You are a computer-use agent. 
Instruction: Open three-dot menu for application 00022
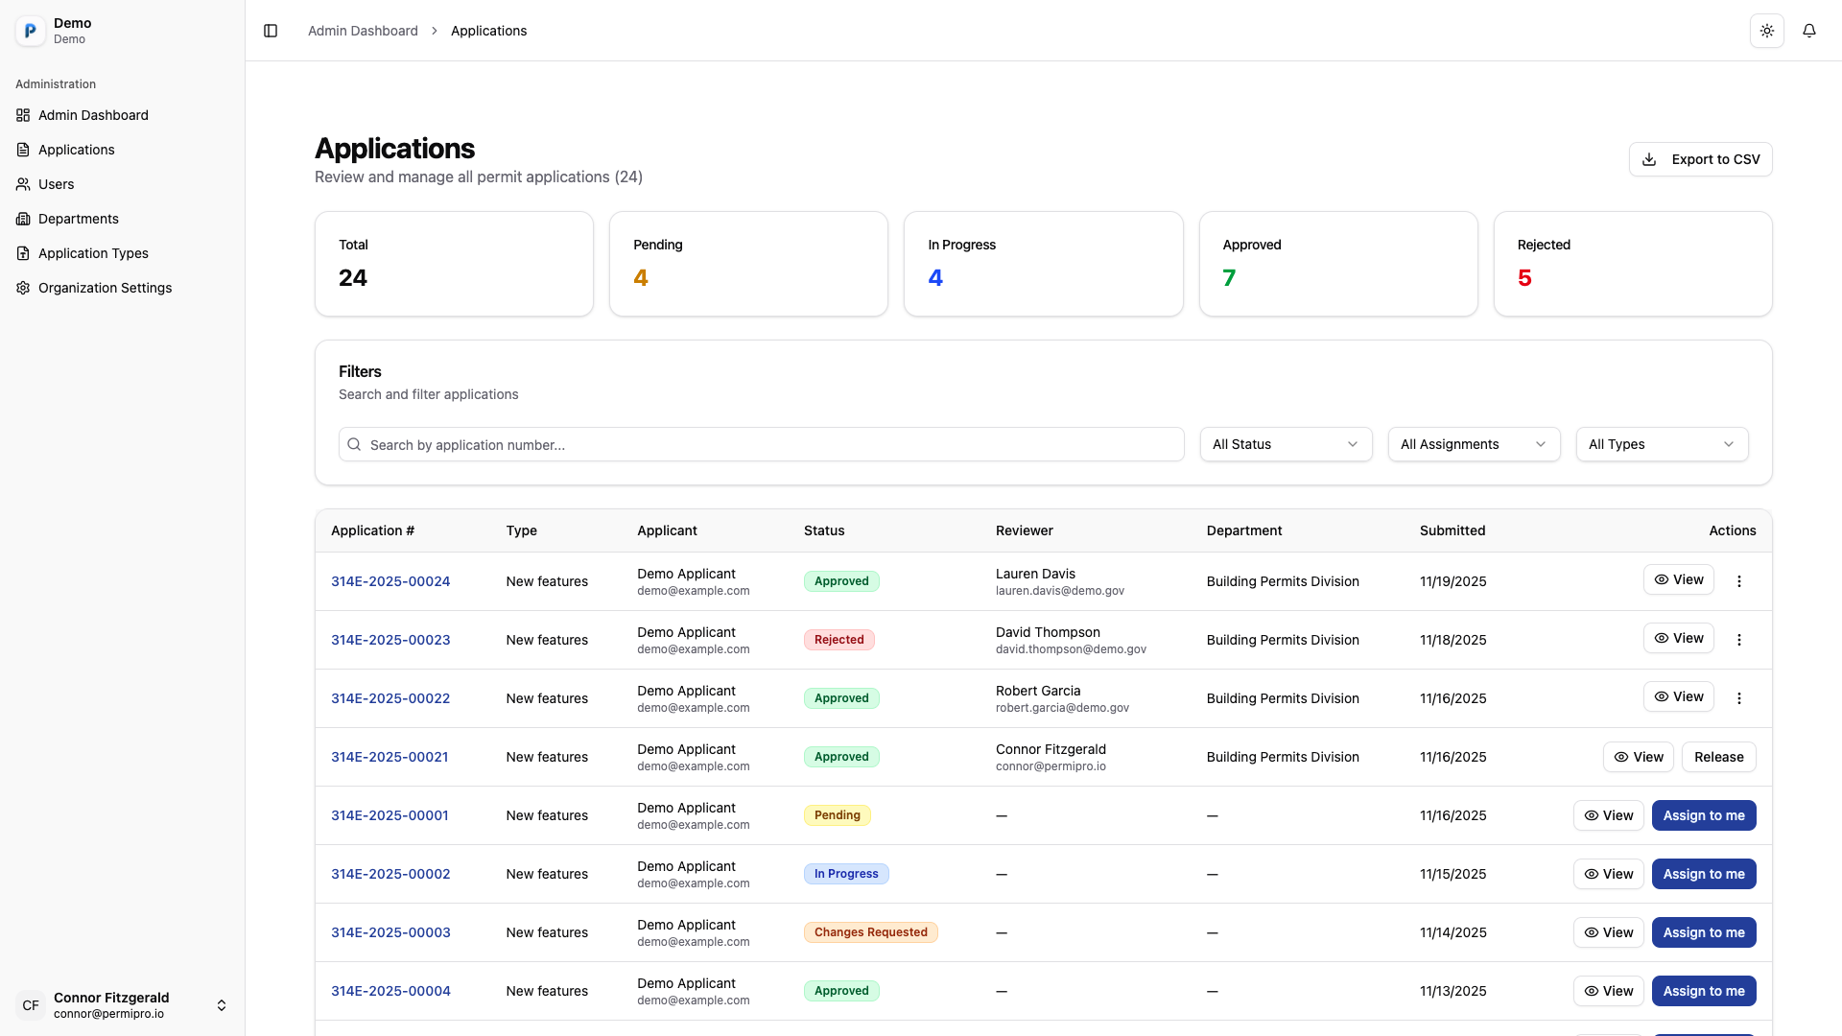pos(1738,698)
